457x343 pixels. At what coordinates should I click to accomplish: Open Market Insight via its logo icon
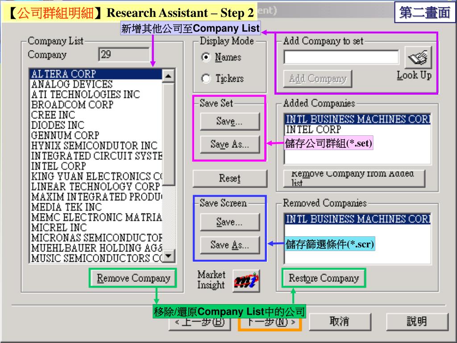[246, 280]
